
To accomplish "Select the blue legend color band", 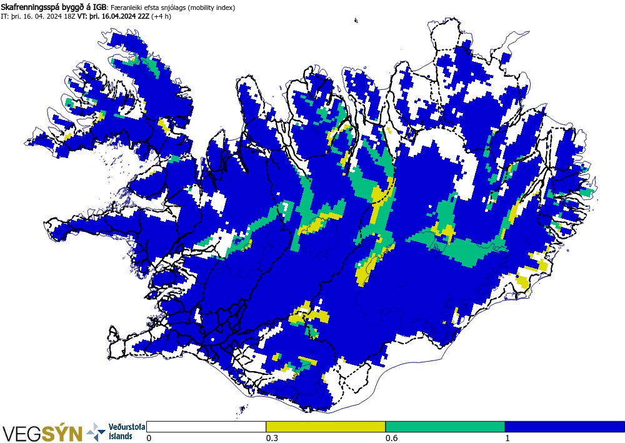I will pos(565,427).
